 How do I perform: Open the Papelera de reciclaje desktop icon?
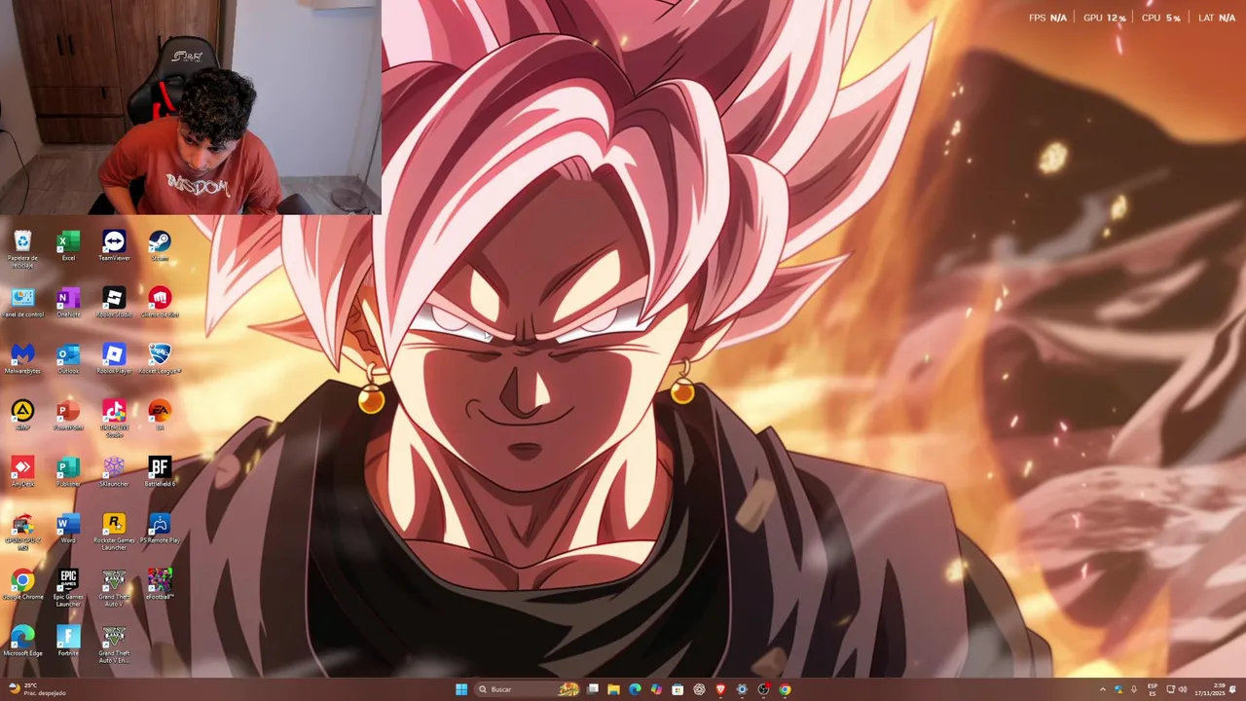pyautogui.click(x=22, y=248)
